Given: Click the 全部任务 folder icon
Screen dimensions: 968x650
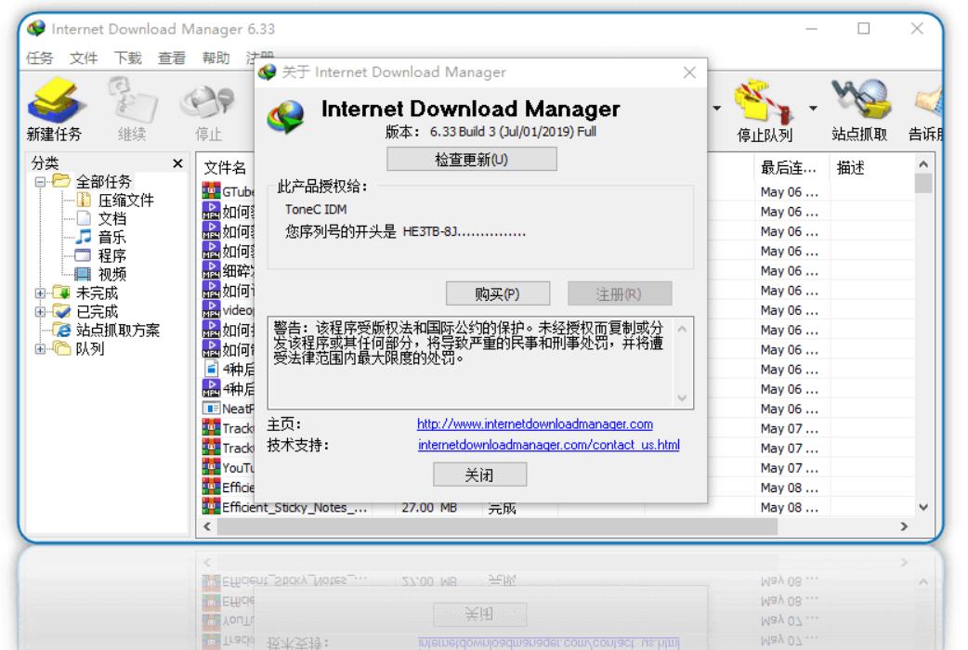Looking at the screenshot, I should pos(61,181).
